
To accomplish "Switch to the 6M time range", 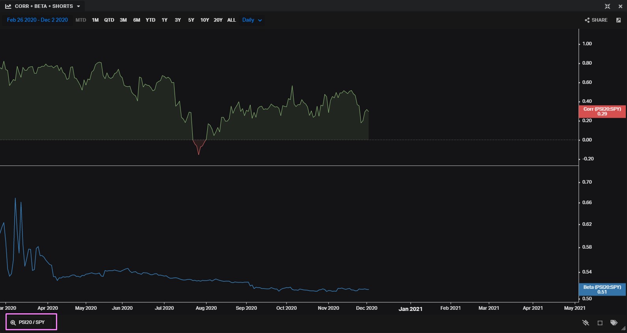I will pos(136,20).
